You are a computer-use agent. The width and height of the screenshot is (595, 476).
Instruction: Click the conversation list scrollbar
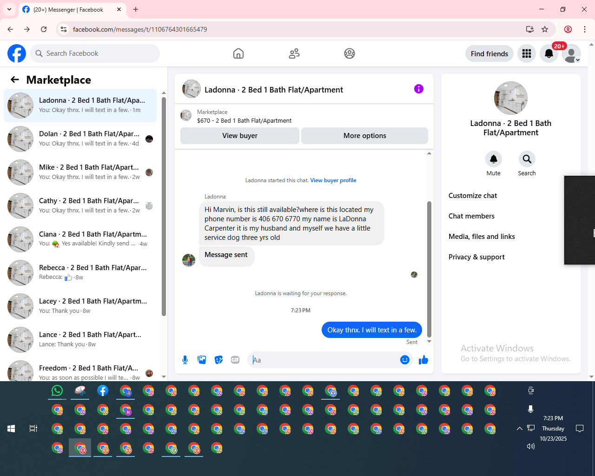[x=164, y=207]
